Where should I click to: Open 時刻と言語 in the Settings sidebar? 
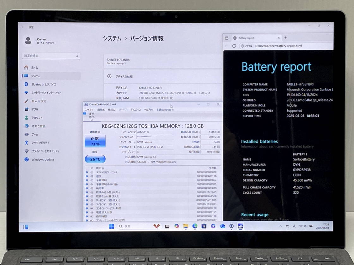click(51, 126)
